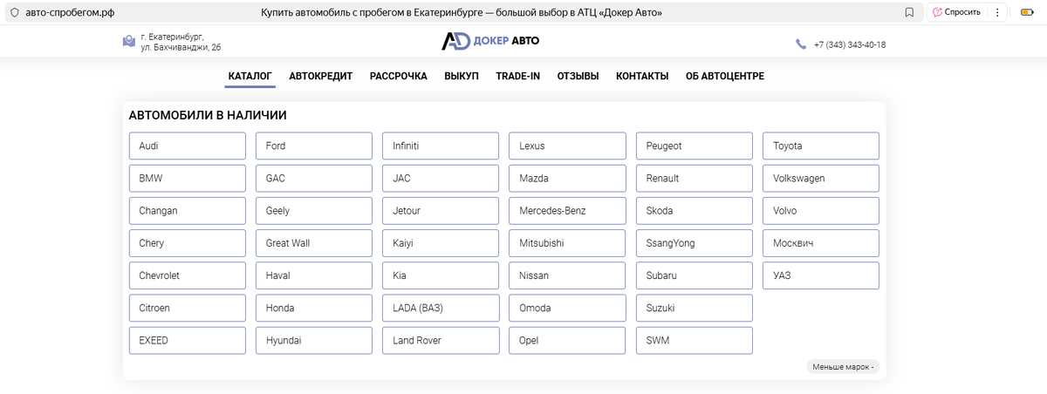Select the SWM brand

[x=695, y=340]
